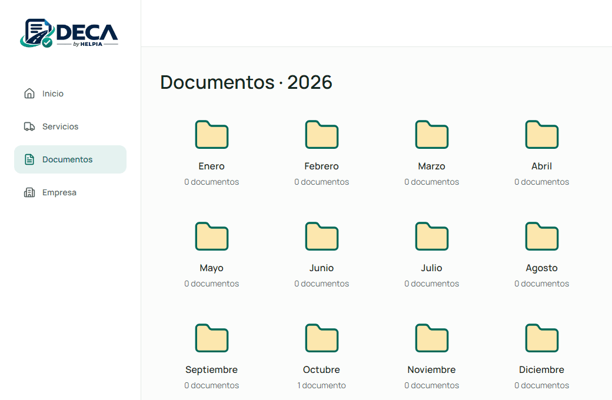This screenshot has height=400, width=612.
Task: Click '0 documentos' under Abril
Action: pyautogui.click(x=542, y=182)
